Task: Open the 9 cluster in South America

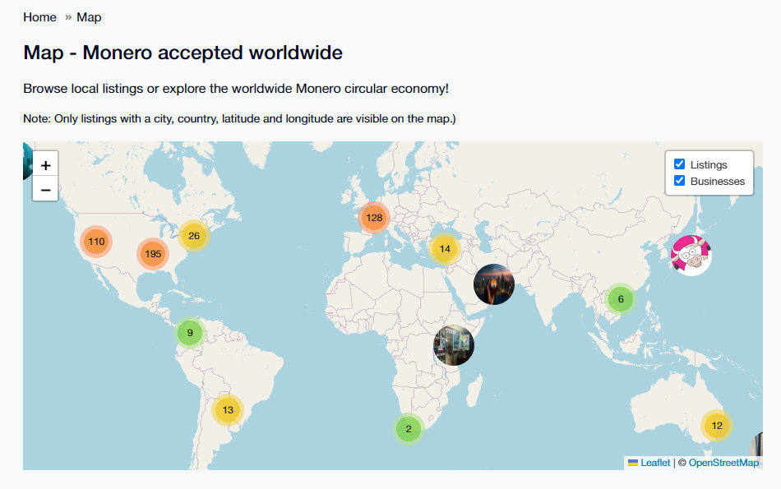Action: [190, 333]
